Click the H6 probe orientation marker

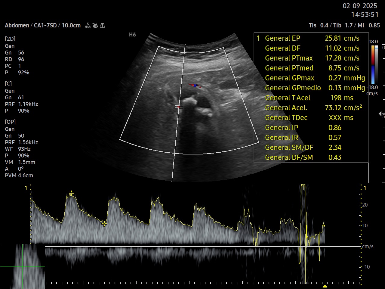(x=132, y=35)
